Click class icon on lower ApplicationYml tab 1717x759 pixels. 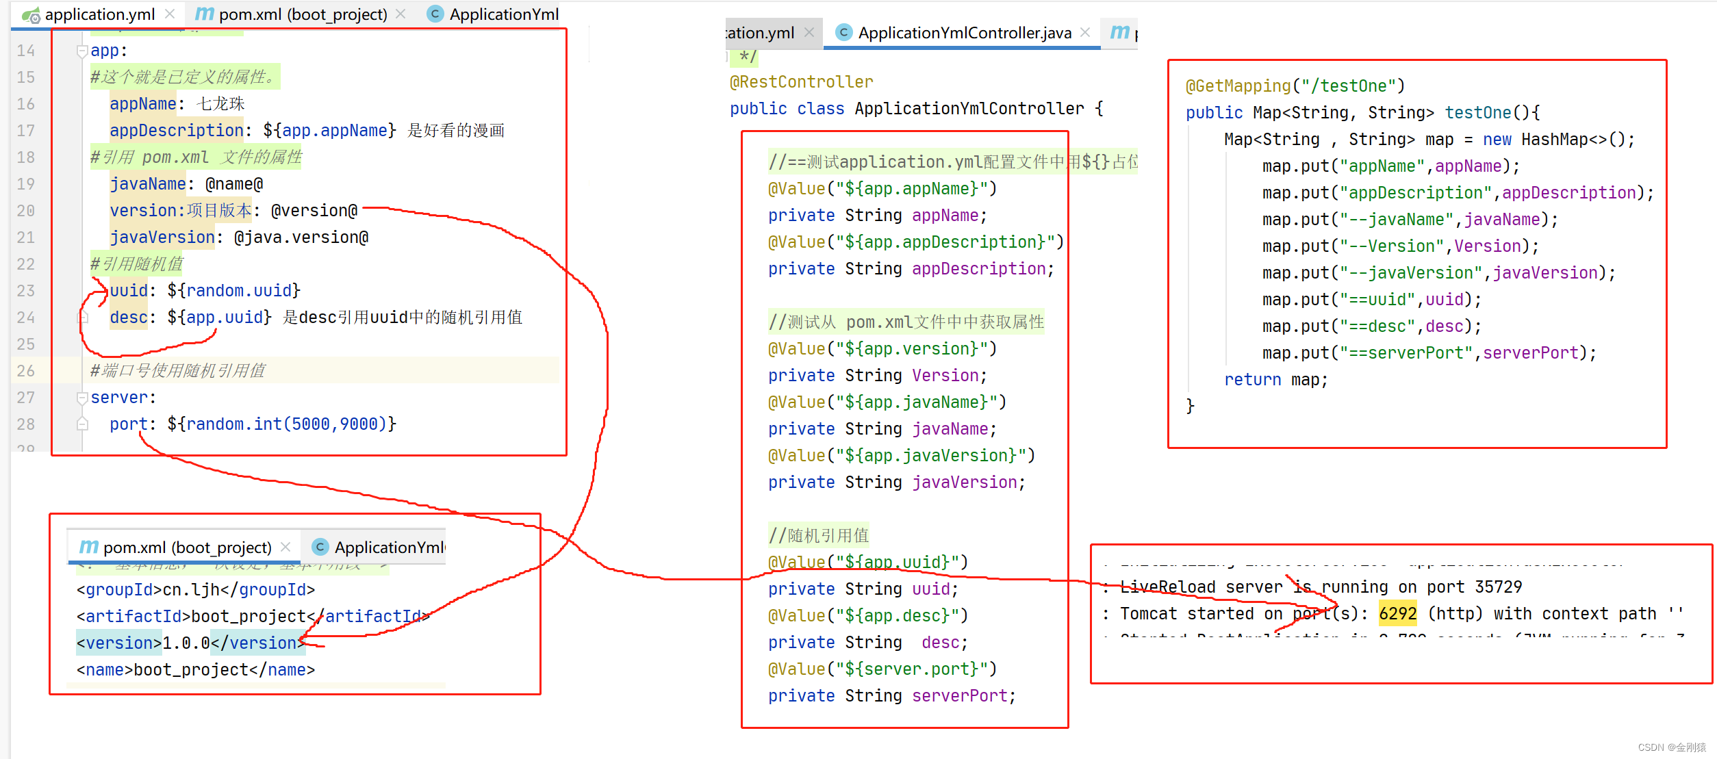320,547
